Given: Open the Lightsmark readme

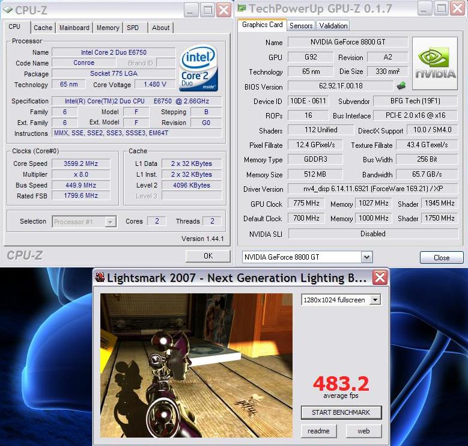Looking at the screenshot, I should click(318, 431).
